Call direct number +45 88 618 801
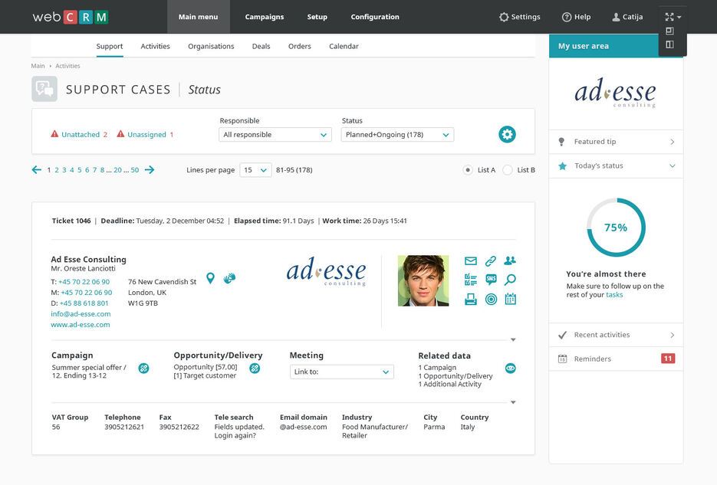This screenshot has height=485, width=717. [84, 303]
